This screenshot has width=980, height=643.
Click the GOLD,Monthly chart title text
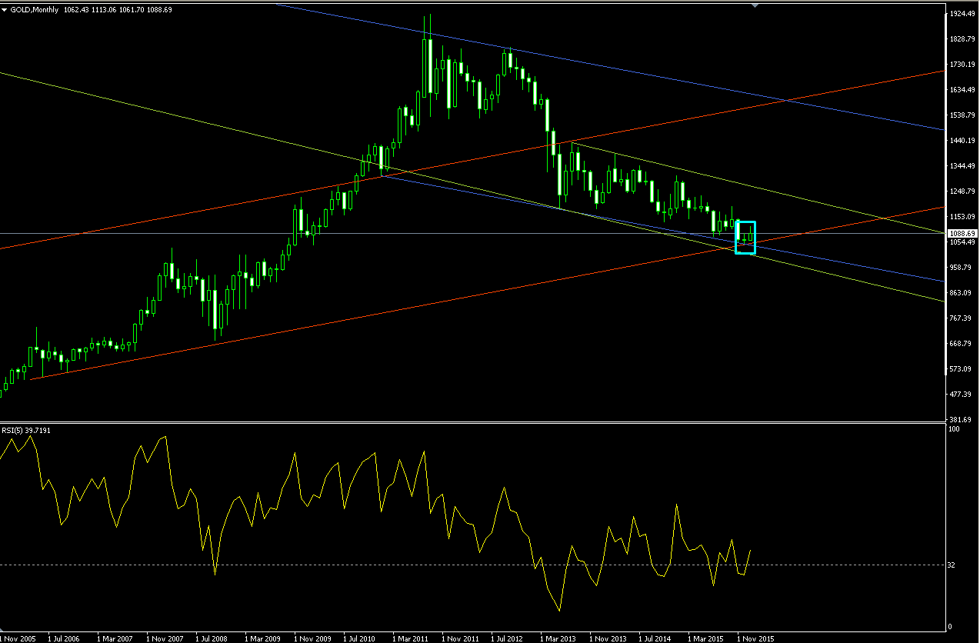coord(35,9)
